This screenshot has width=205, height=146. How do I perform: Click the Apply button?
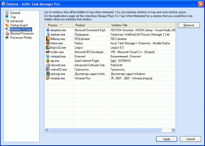(167, 139)
